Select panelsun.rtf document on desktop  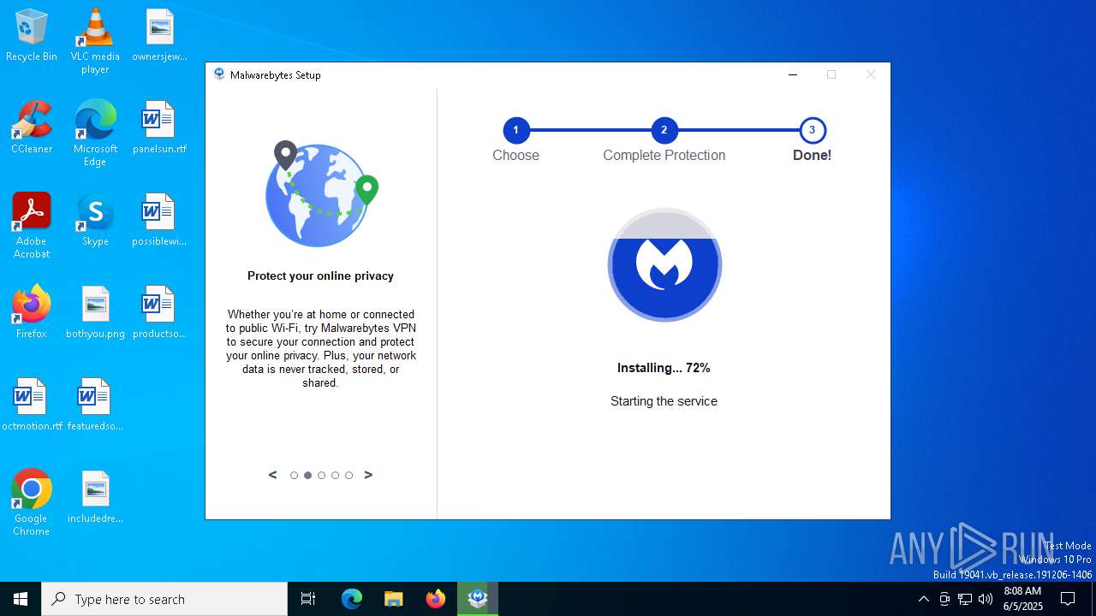point(159,128)
